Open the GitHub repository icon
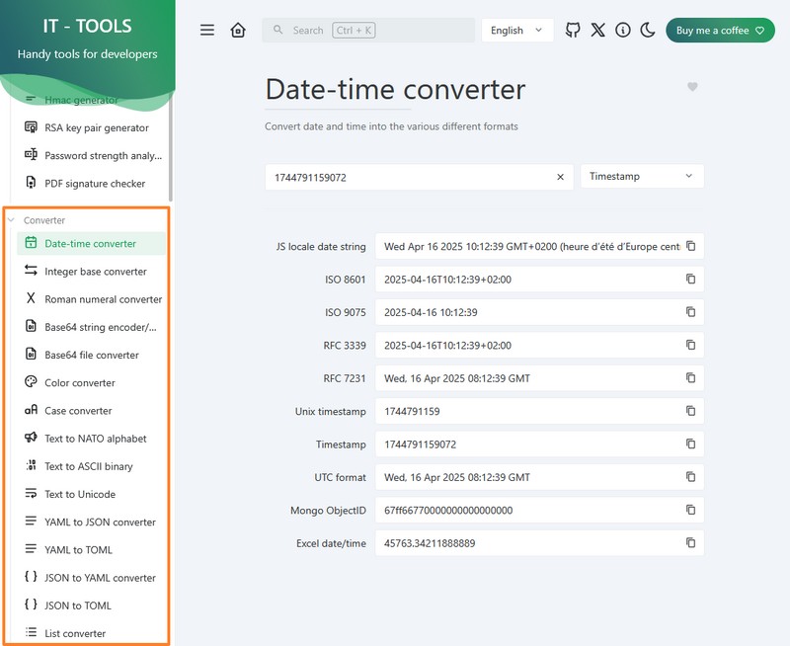The image size is (790, 646). 573,31
